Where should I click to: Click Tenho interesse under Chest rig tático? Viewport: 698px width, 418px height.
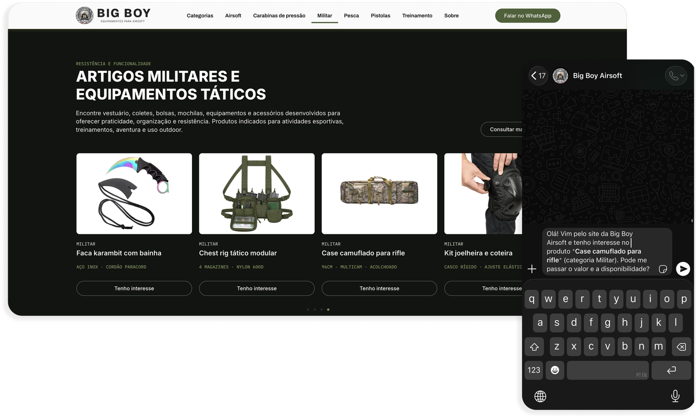[x=257, y=288]
